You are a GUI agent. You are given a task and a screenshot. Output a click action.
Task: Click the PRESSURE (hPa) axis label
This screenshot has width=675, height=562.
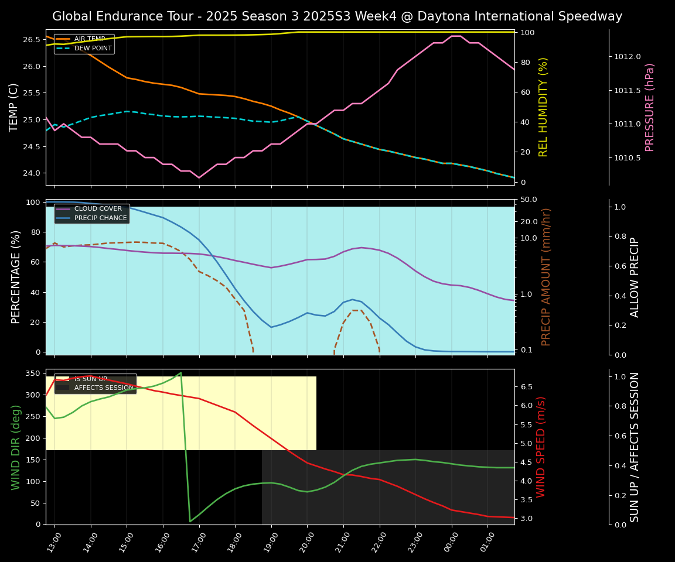pos(649,108)
